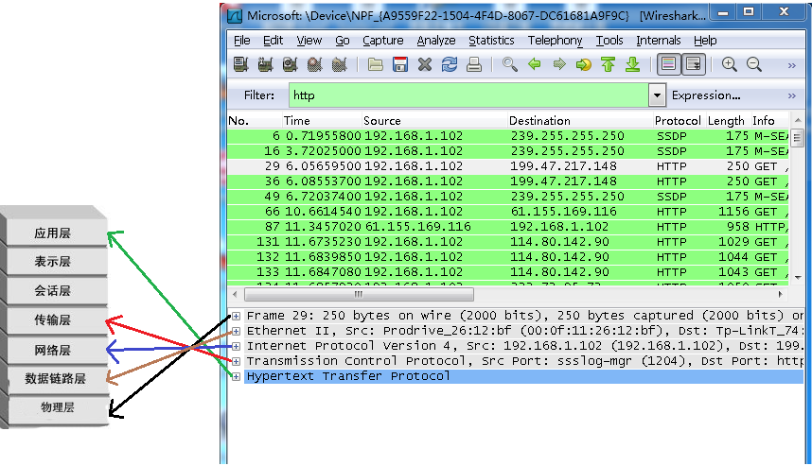This screenshot has width=812, height=466.
Task: Open a capture file folder icon
Action: (376, 64)
